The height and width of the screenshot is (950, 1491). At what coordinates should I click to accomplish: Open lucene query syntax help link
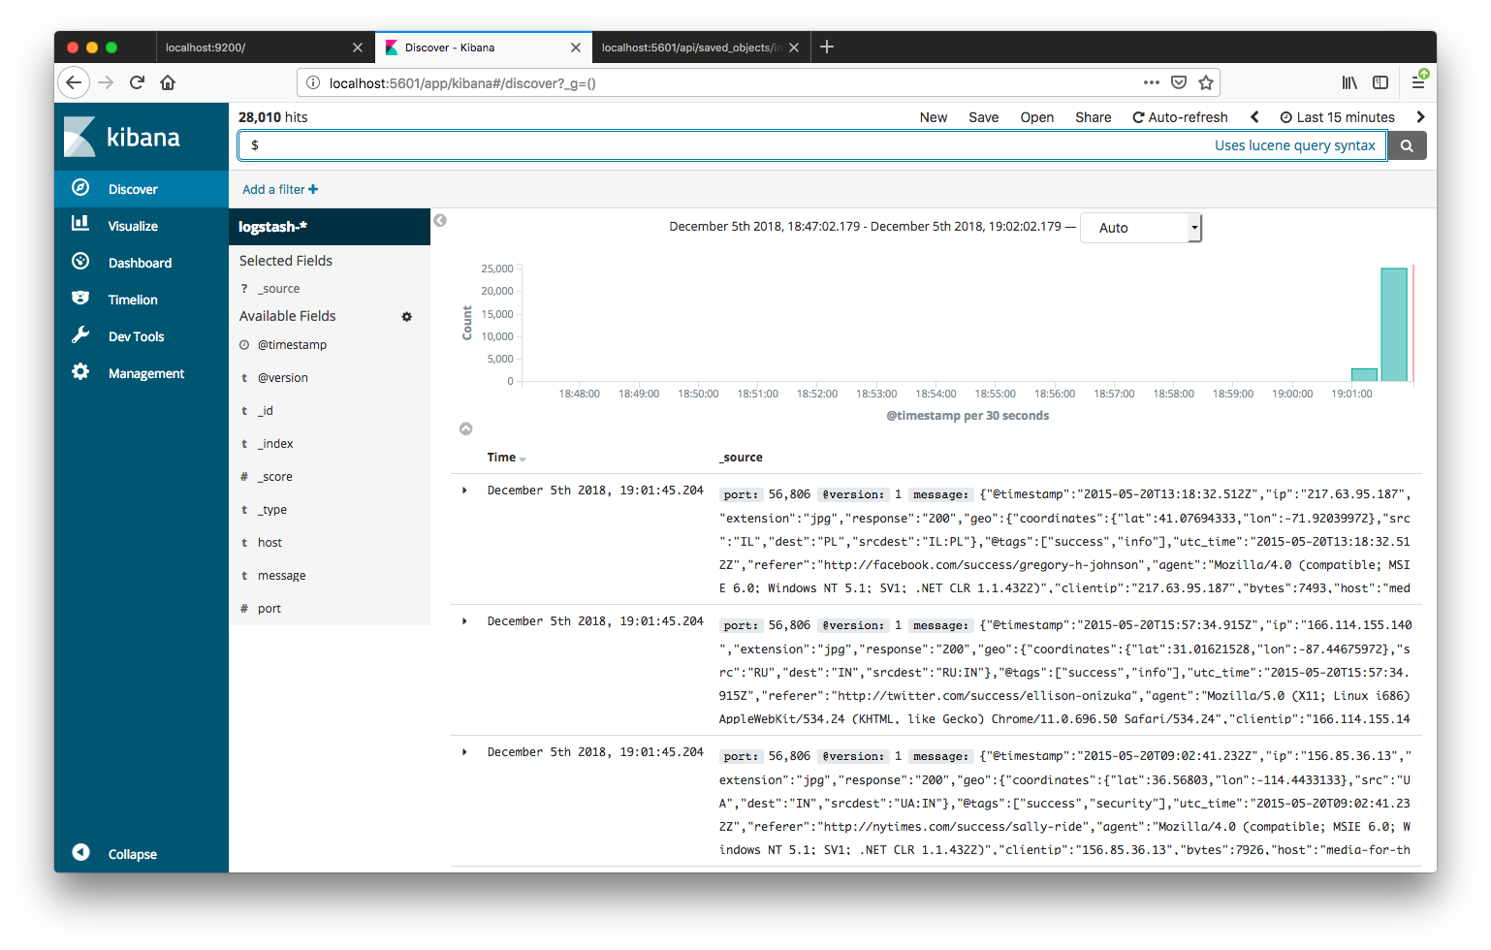click(1295, 145)
